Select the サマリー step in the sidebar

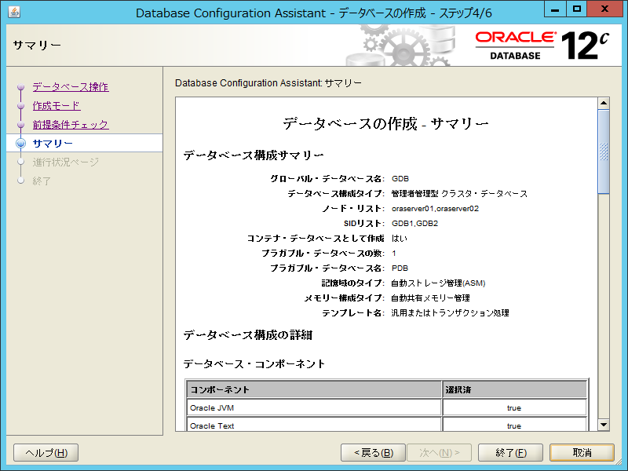(53, 144)
